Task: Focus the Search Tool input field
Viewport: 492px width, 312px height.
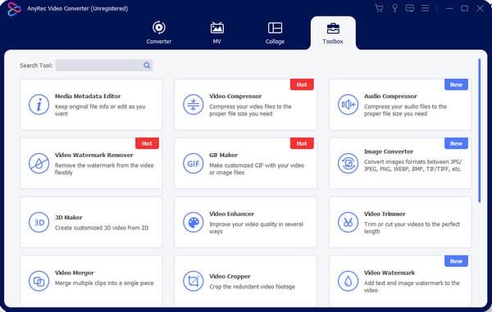Action: 104,66
